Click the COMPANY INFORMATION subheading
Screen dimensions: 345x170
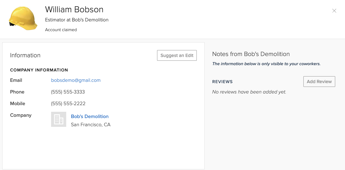click(x=39, y=70)
